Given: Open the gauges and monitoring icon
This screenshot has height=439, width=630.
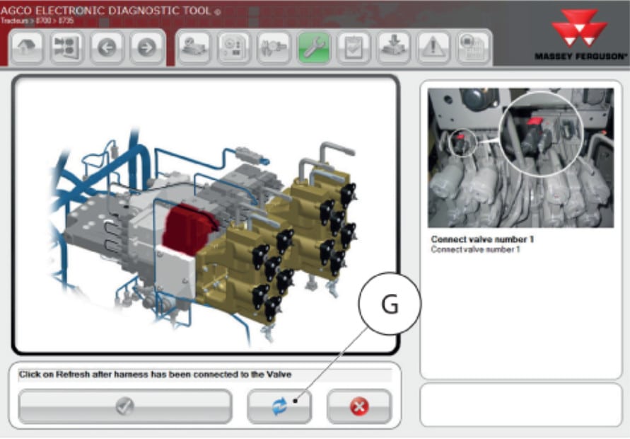Looking at the screenshot, I should click(x=234, y=47).
